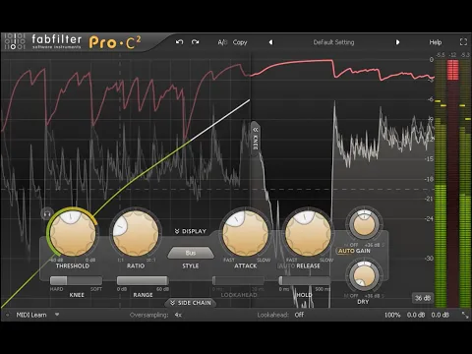This screenshot has width=472, height=354.
Task: Click the Attack knob
Action: tap(246, 233)
